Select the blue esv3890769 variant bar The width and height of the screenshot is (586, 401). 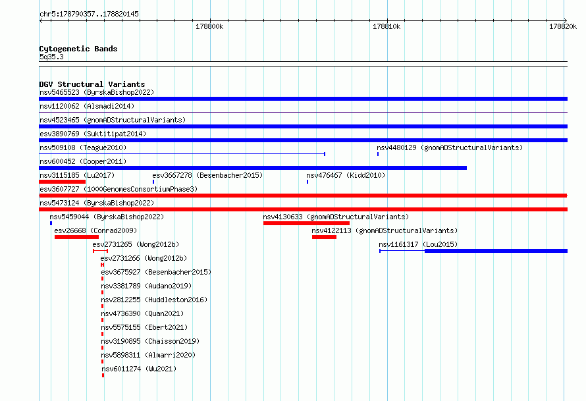click(303, 140)
